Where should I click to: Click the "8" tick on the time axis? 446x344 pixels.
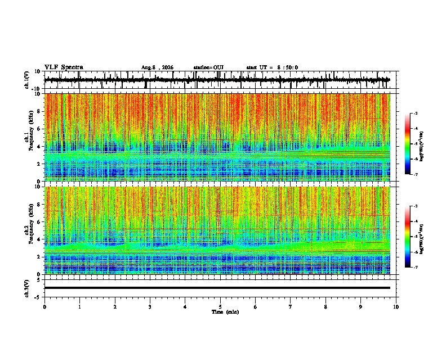(x=325, y=307)
